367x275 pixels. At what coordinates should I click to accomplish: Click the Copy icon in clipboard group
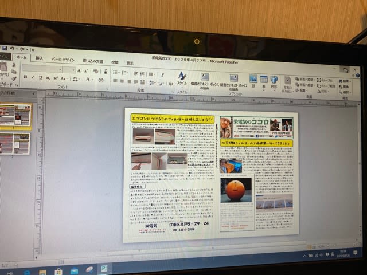pos(14,72)
